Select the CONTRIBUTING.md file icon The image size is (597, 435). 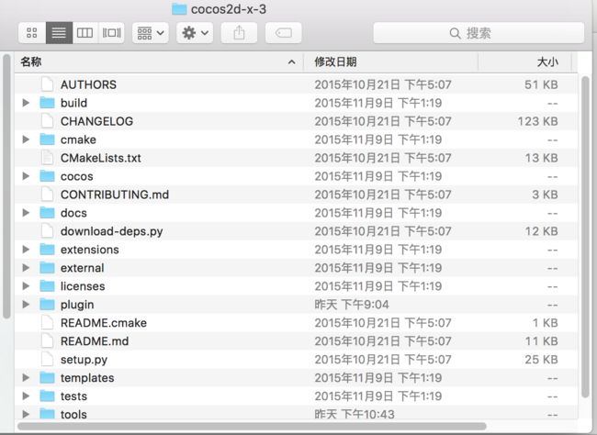tap(47, 194)
